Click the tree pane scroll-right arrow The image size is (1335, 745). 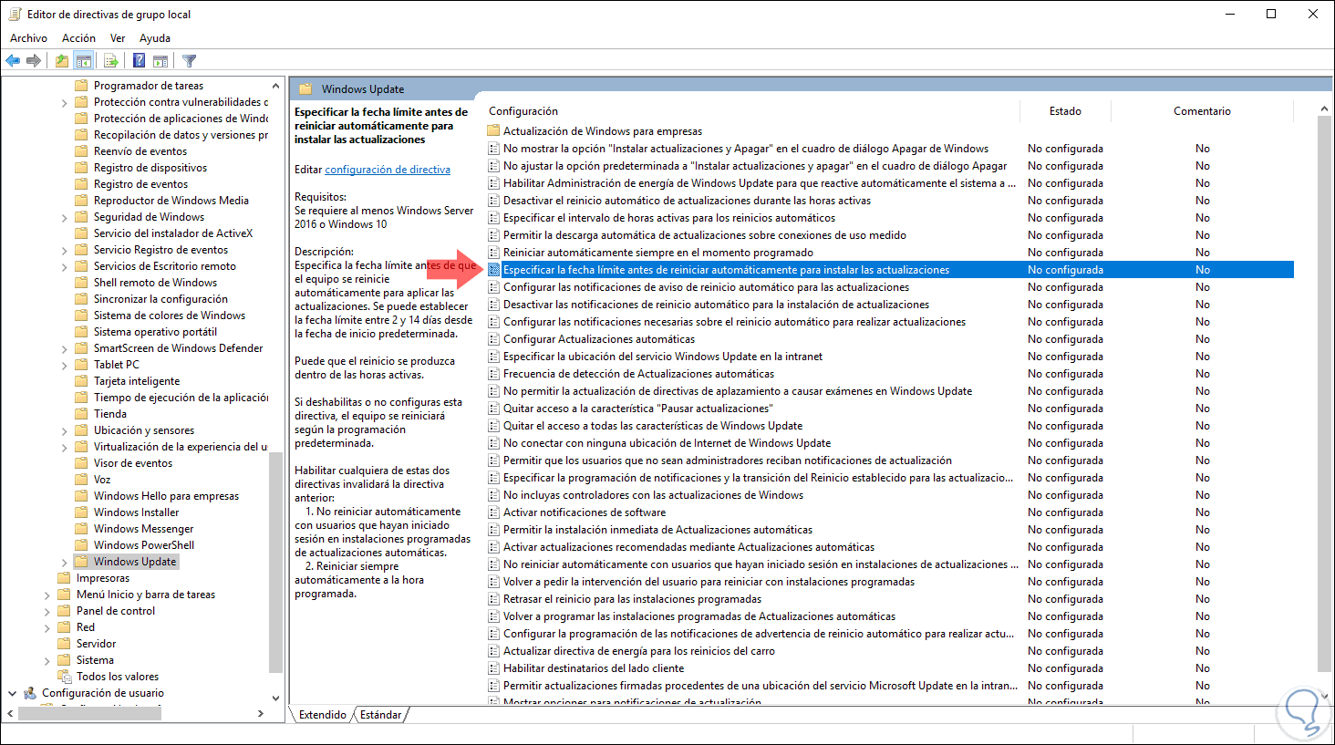pyautogui.click(x=261, y=713)
